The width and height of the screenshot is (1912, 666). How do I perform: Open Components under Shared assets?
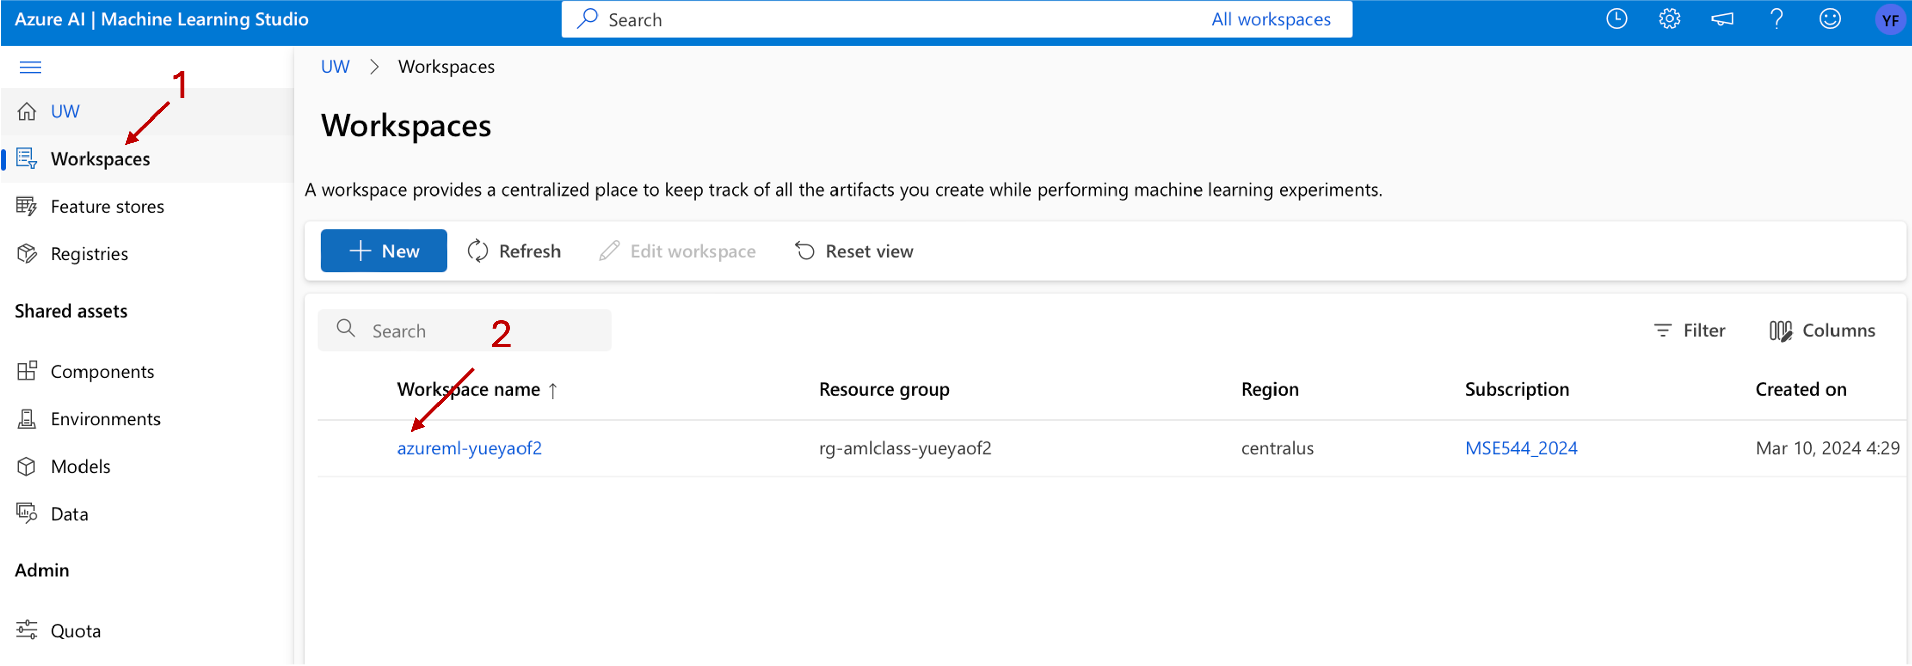pos(102,371)
